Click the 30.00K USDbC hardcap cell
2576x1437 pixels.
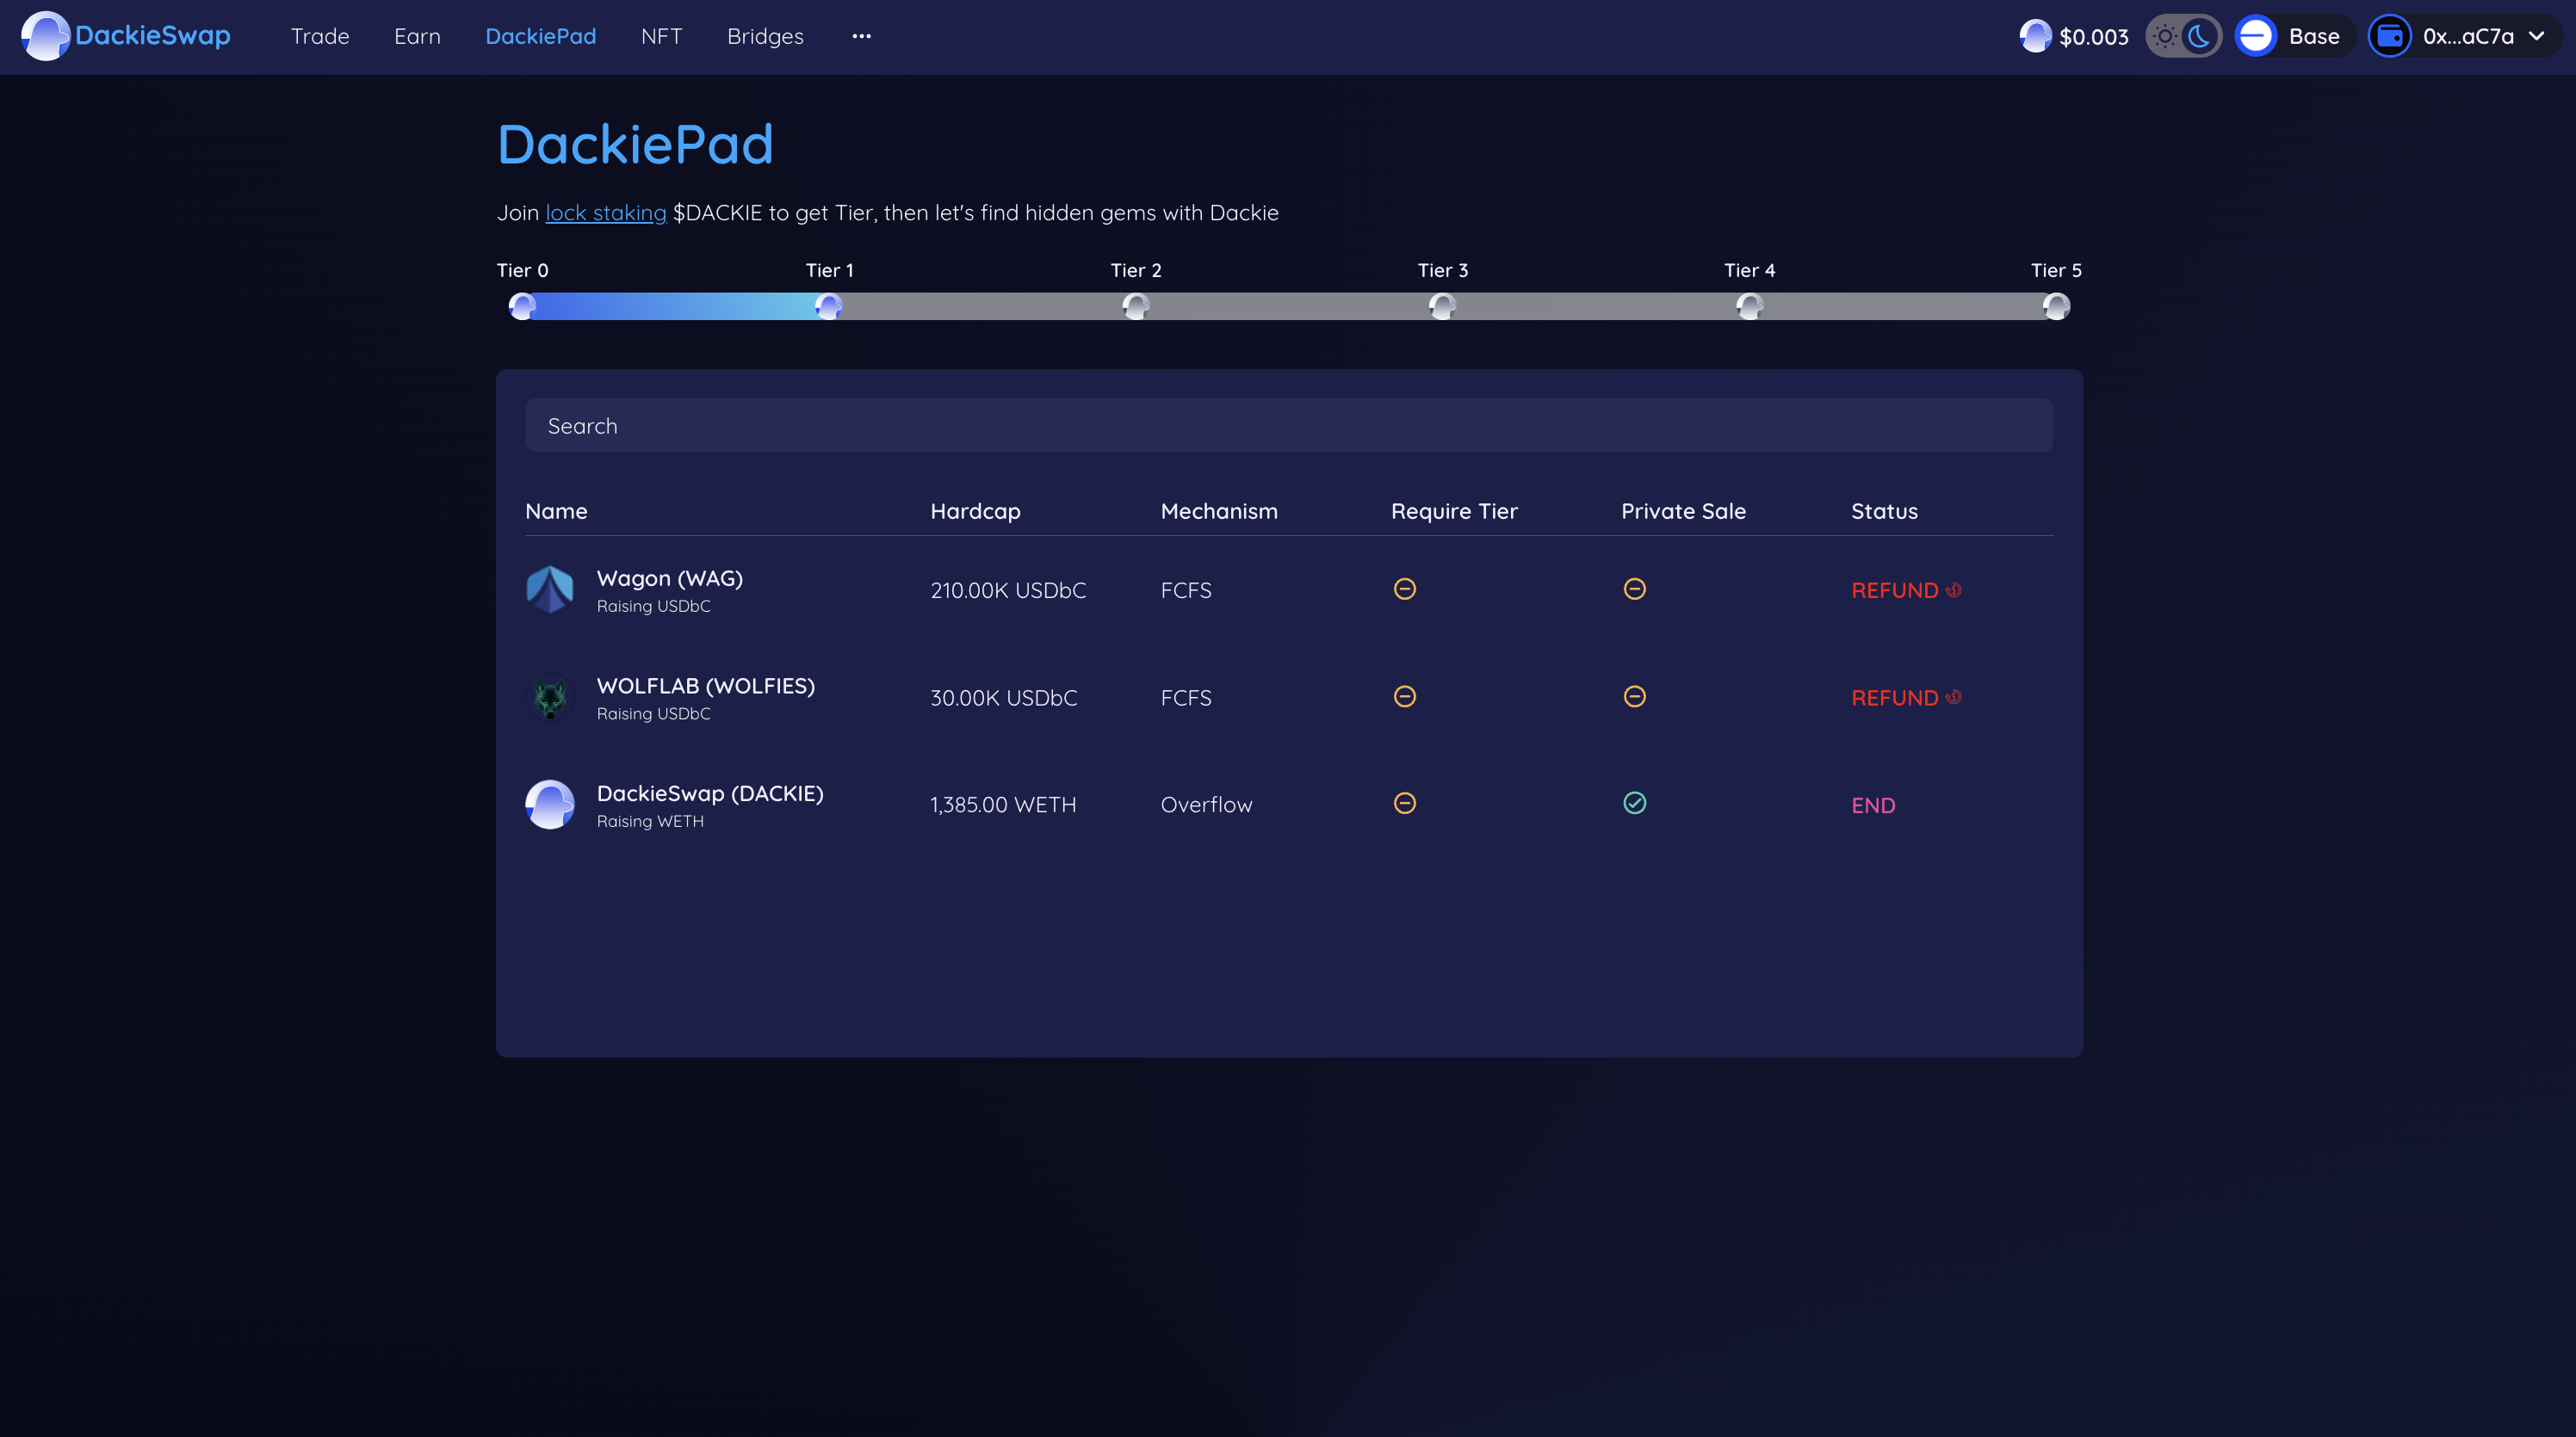pos(1004,699)
